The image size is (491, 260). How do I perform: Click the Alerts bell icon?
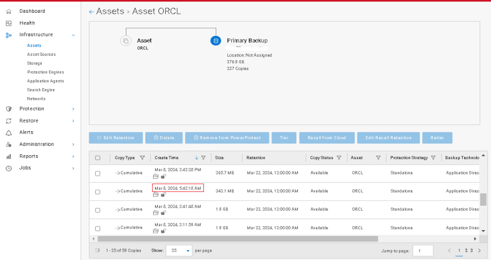(x=8, y=133)
